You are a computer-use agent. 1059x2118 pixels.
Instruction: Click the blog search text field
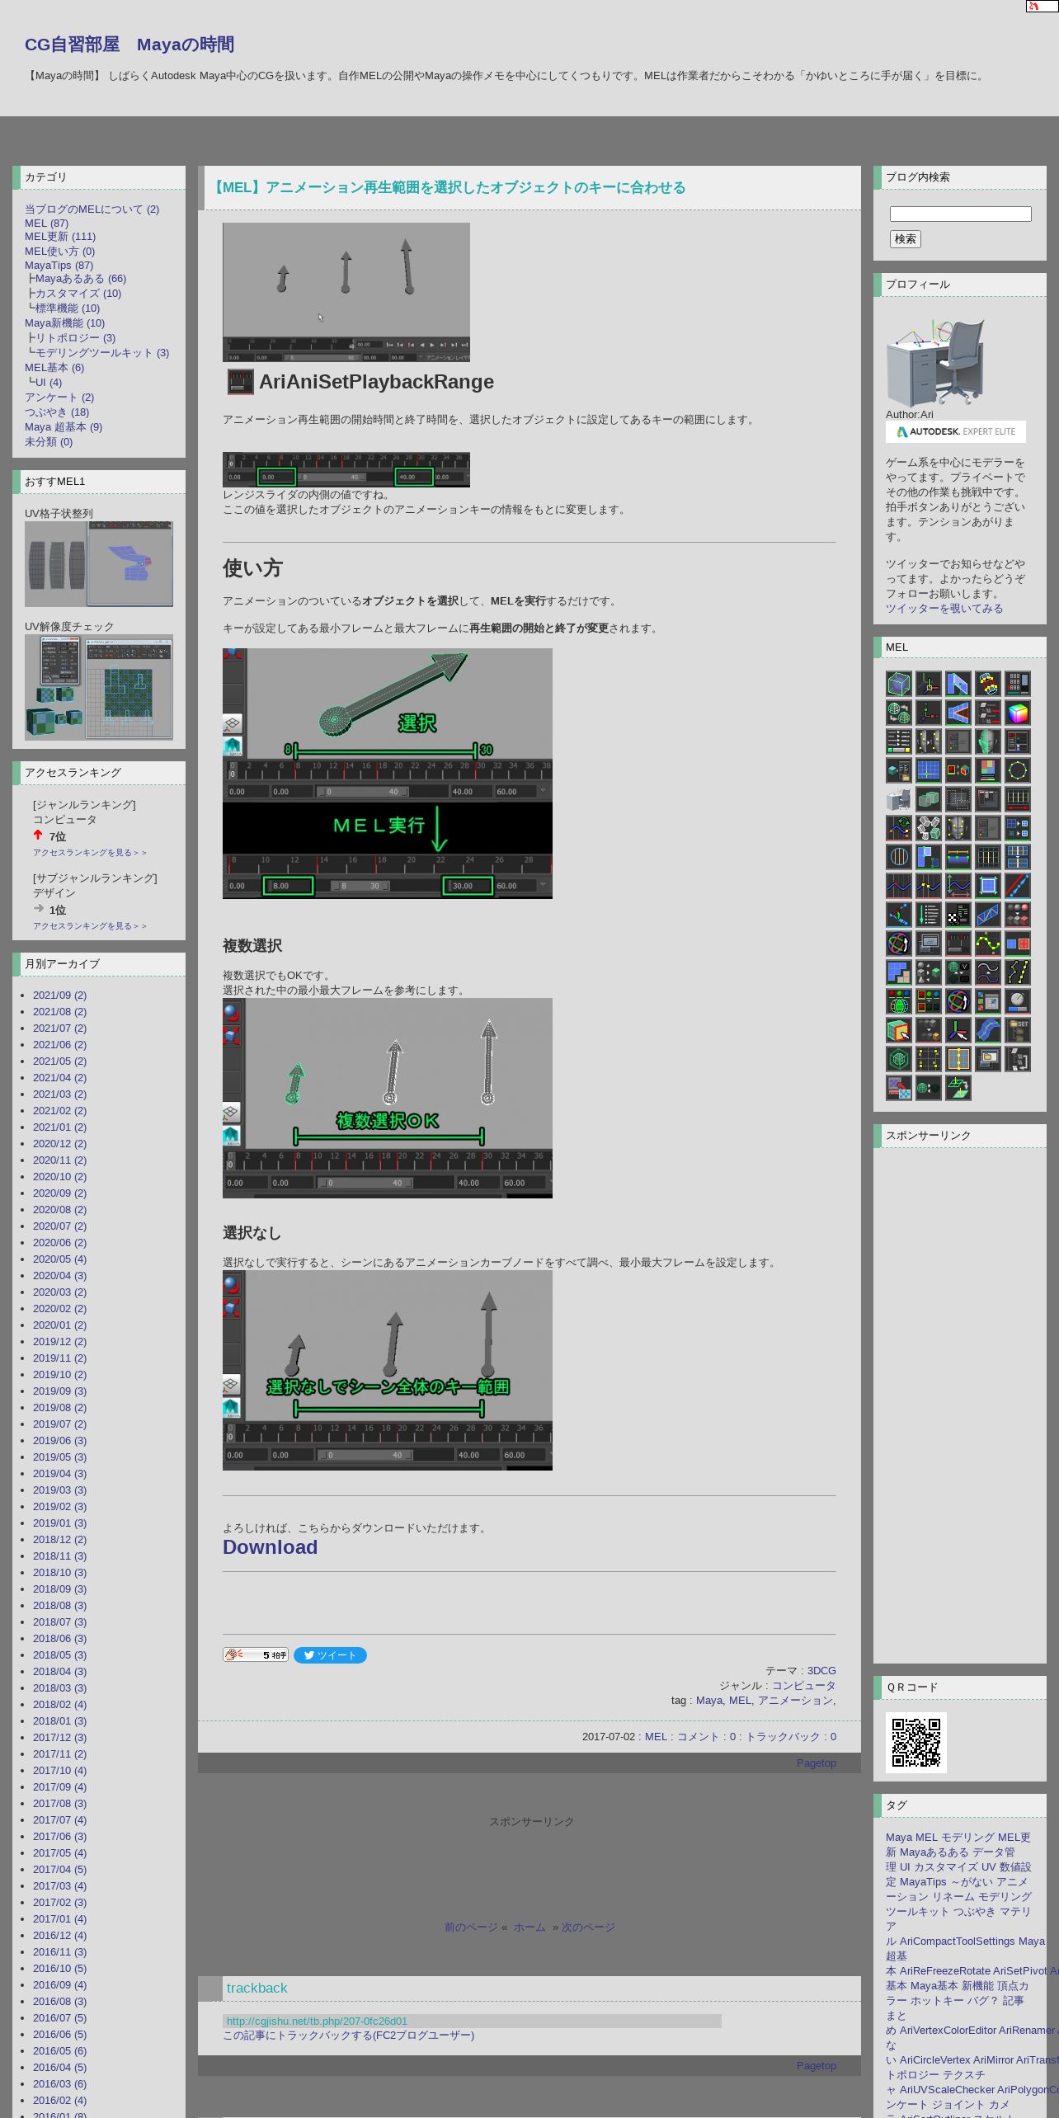coord(961,214)
